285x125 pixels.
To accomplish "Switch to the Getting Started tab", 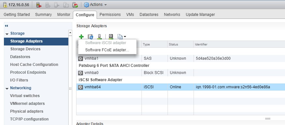I will (x=17, y=15).
